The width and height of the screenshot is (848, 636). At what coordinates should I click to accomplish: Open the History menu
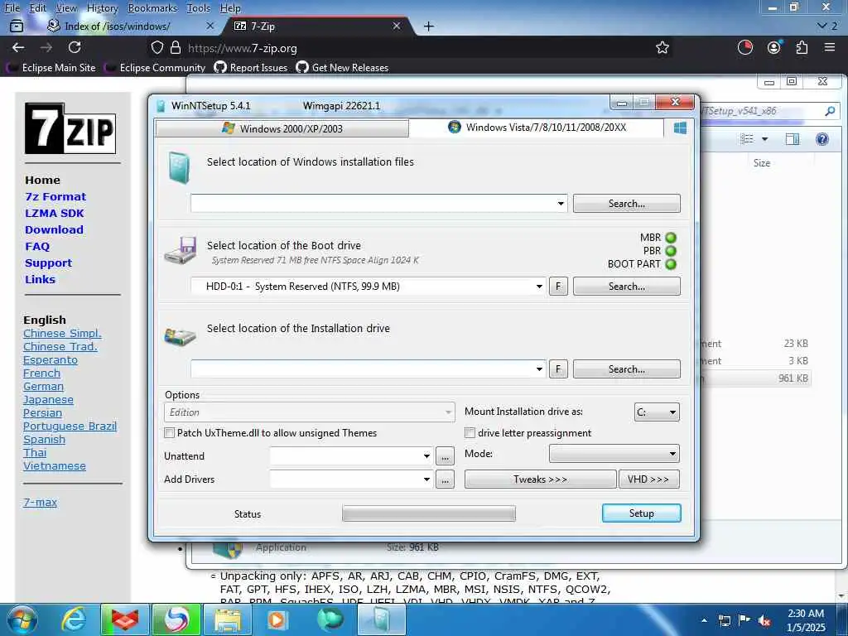pos(102,8)
